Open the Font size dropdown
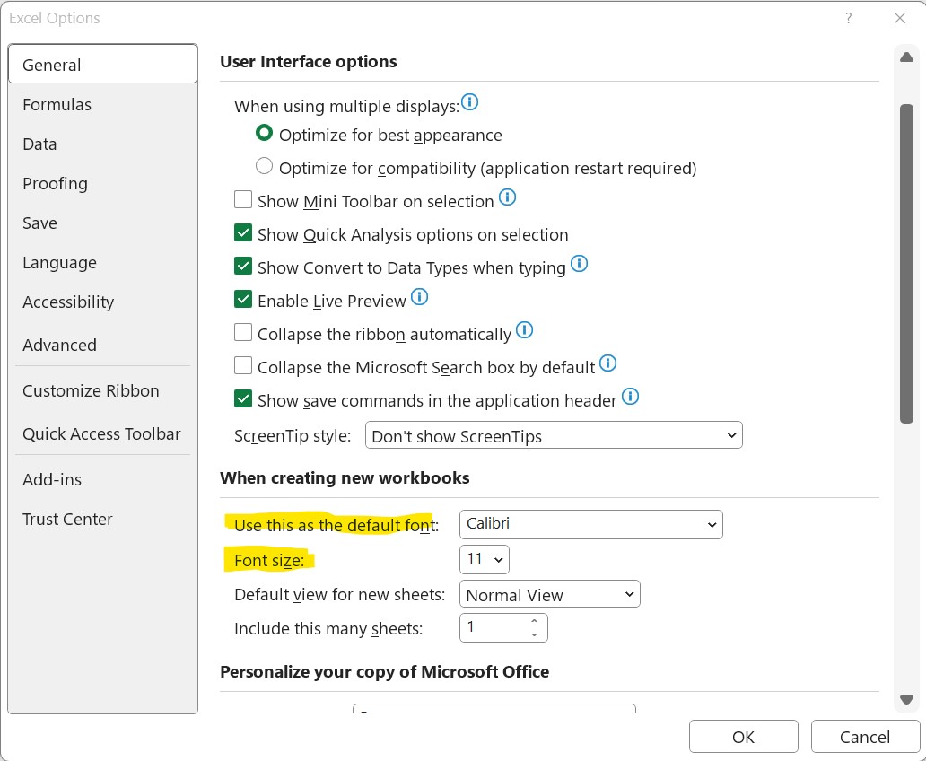This screenshot has width=926, height=761. pyautogui.click(x=485, y=559)
